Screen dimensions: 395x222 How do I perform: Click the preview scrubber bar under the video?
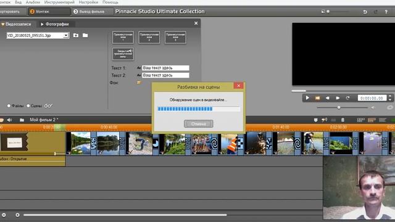coord(343,91)
